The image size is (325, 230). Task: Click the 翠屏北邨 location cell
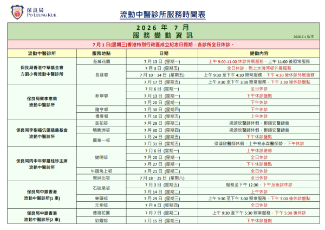pos(101,178)
